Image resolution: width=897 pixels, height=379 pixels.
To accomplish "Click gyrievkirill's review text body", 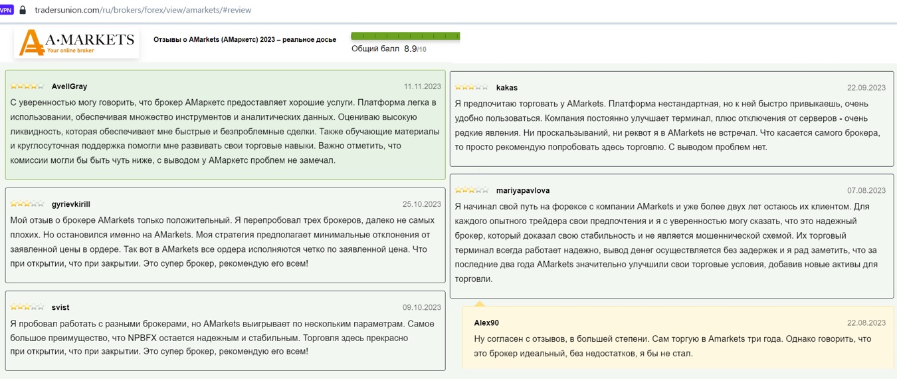I will point(222,242).
